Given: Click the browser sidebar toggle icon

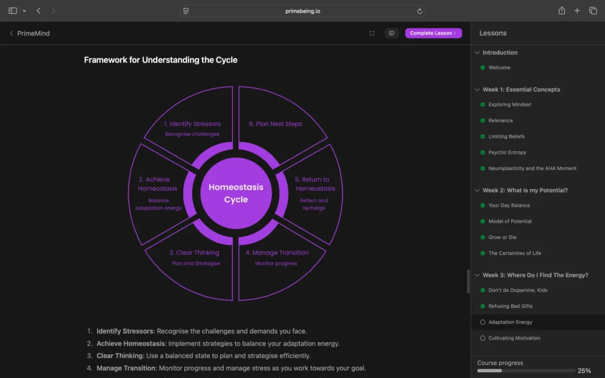Looking at the screenshot, I should (13, 11).
